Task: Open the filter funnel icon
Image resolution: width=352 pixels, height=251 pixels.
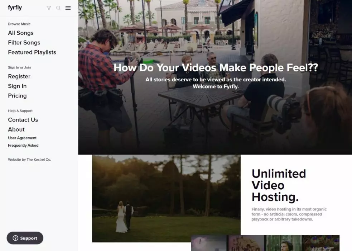Action: point(49,8)
